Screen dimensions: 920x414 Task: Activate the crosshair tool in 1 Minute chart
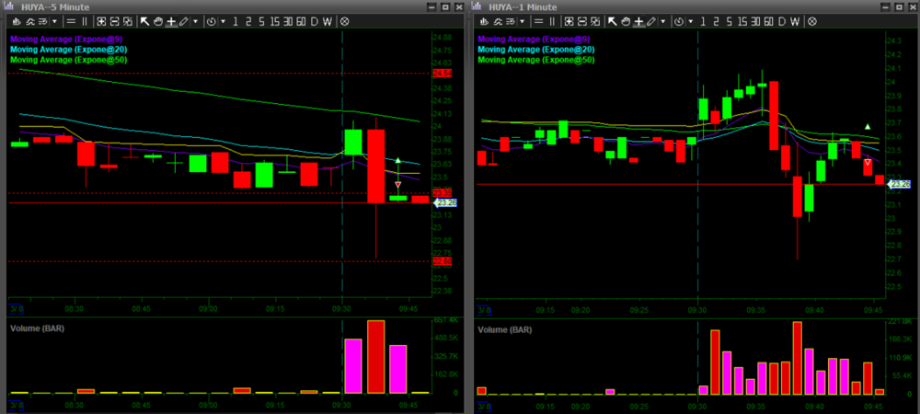tap(638, 20)
